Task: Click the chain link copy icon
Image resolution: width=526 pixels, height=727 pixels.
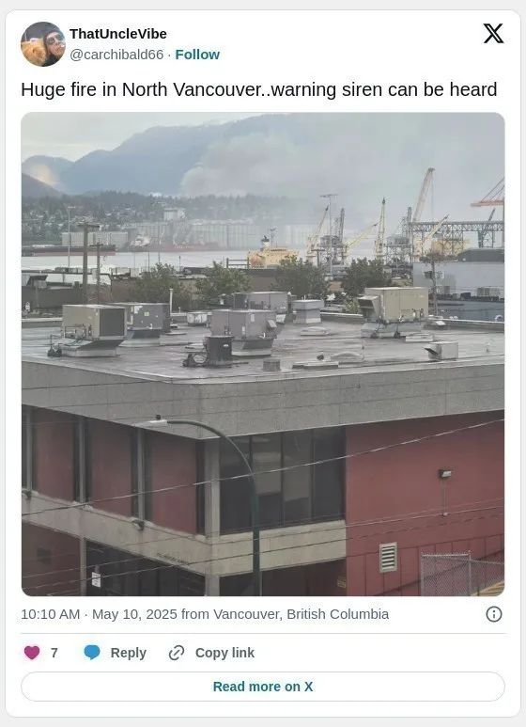Action: tap(177, 653)
